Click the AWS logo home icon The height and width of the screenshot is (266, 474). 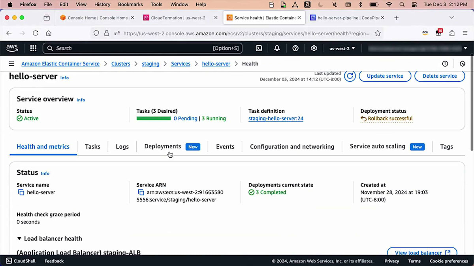click(12, 48)
